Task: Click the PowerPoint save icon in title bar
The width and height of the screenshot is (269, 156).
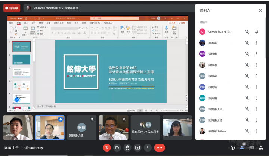Action: pyautogui.click(x=26, y=18)
